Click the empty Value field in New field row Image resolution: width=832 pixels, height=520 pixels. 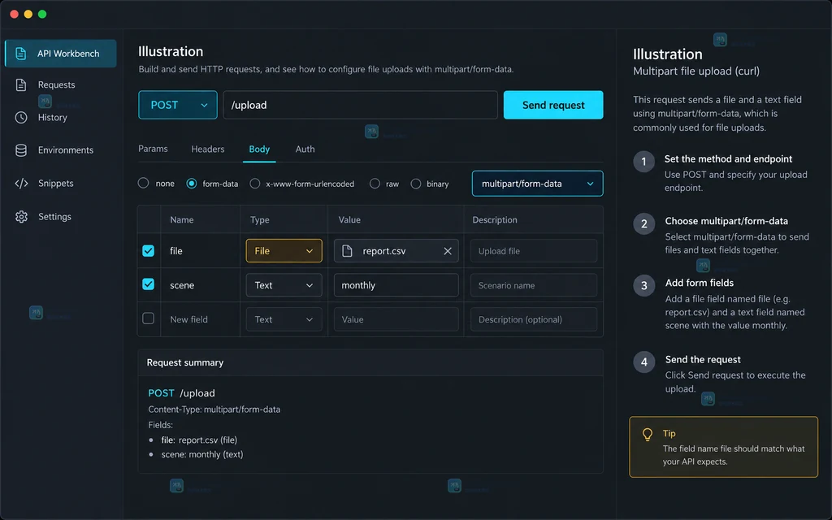tap(396, 319)
